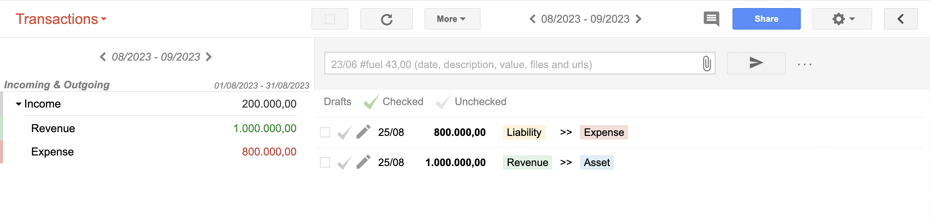Show Unchecked transactions
Viewport: 930px width, 222px height.
click(481, 102)
